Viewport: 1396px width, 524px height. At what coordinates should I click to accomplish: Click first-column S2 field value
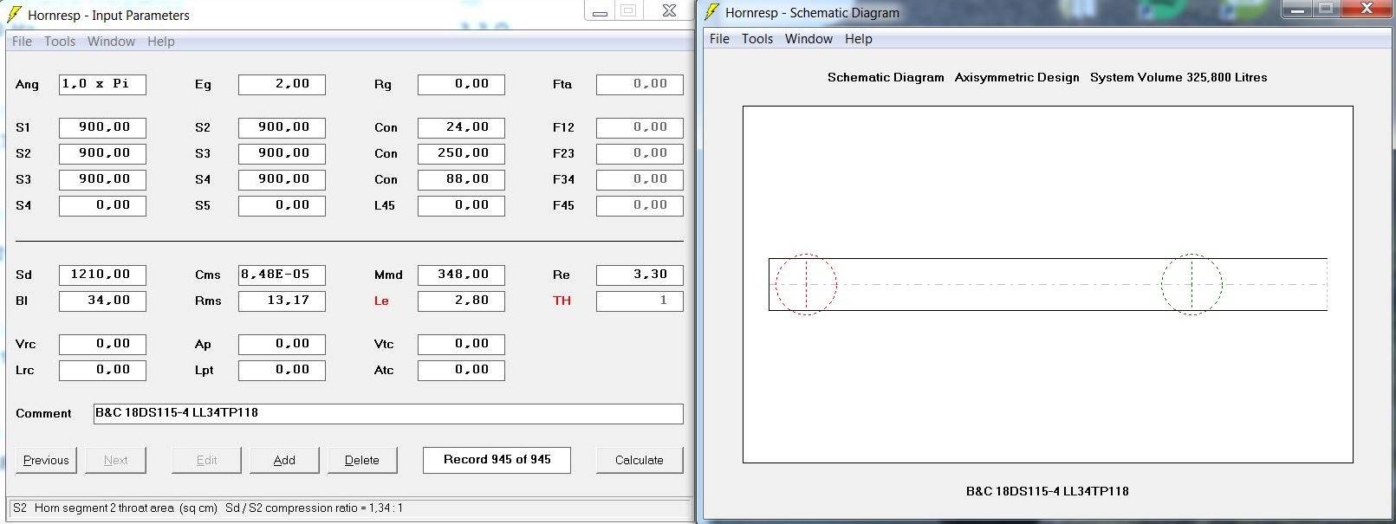point(102,153)
